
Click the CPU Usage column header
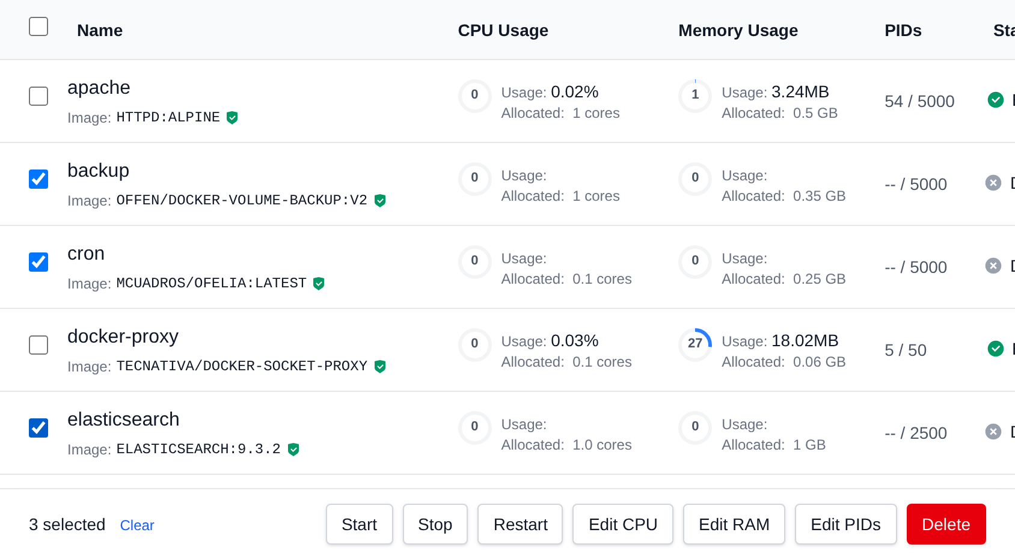point(503,31)
